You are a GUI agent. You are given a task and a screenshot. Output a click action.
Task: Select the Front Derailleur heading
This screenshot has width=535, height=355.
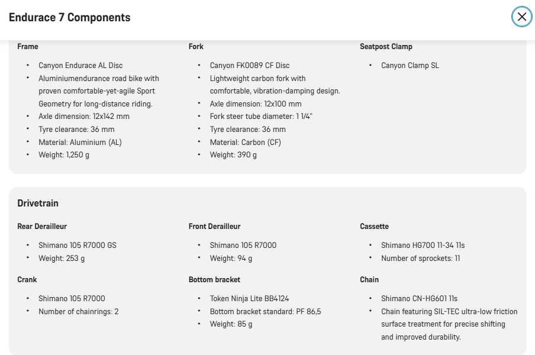pyautogui.click(x=214, y=226)
